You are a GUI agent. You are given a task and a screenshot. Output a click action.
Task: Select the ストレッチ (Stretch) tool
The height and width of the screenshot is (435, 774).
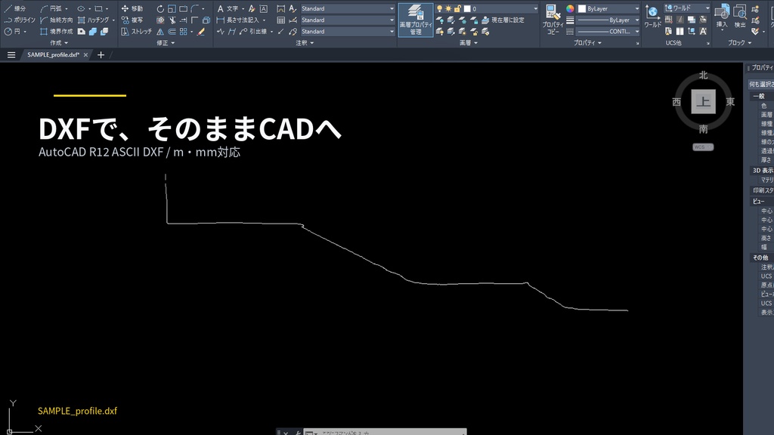click(136, 31)
